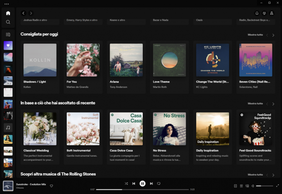This screenshot has width=282, height=194.
Task: Open the three-dot app menu
Action: 6,4
